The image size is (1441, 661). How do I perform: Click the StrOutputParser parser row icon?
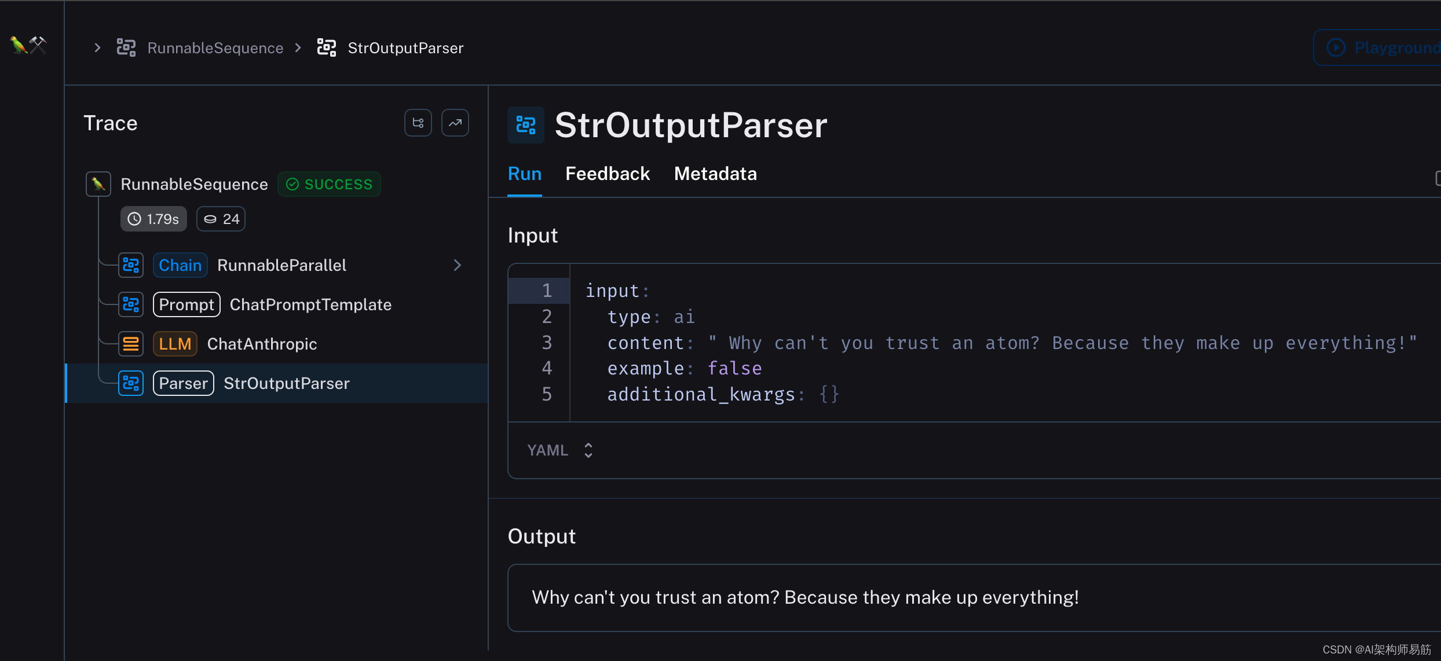(x=131, y=383)
